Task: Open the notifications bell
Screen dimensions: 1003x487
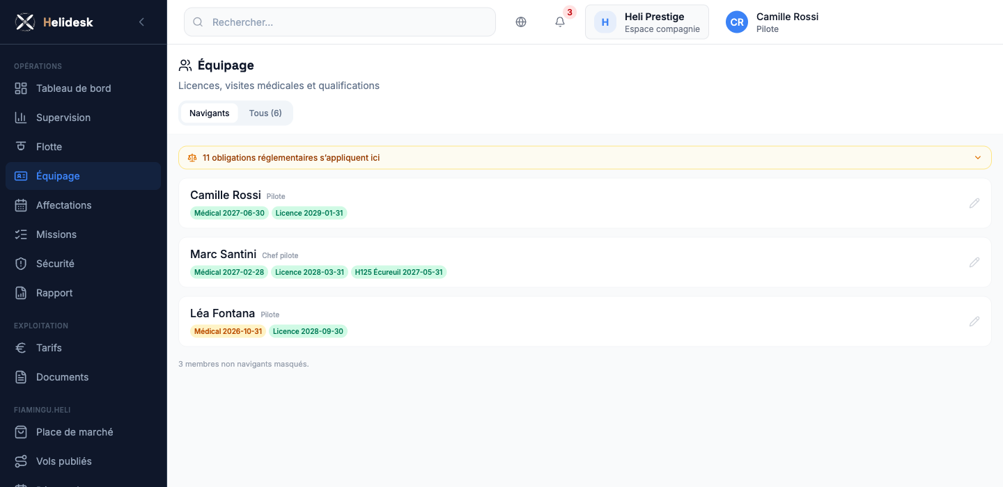Action: (560, 22)
